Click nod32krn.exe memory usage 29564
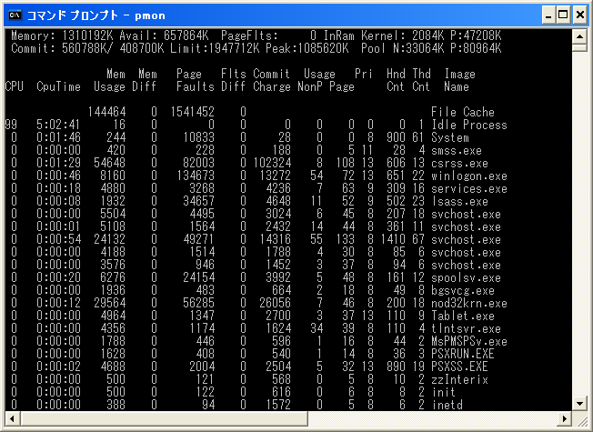 pyautogui.click(x=110, y=303)
